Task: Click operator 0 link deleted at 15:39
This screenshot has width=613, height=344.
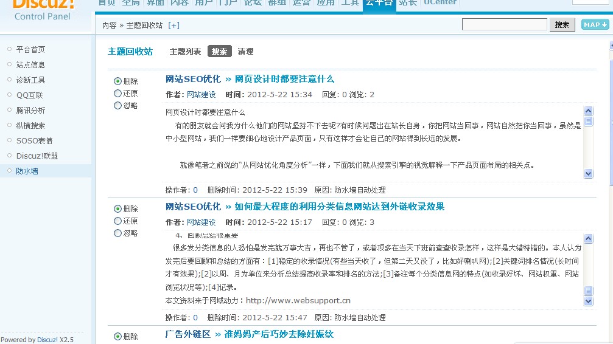Action: [195, 190]
